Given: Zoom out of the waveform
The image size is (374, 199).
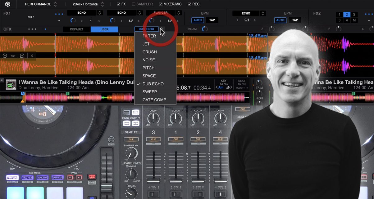Looking at the screenshot, I should coord(22,56).
